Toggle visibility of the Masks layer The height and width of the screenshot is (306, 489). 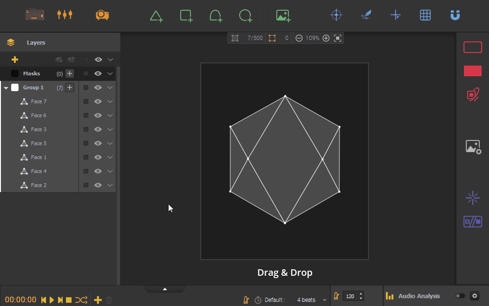(x=98, y=73)
